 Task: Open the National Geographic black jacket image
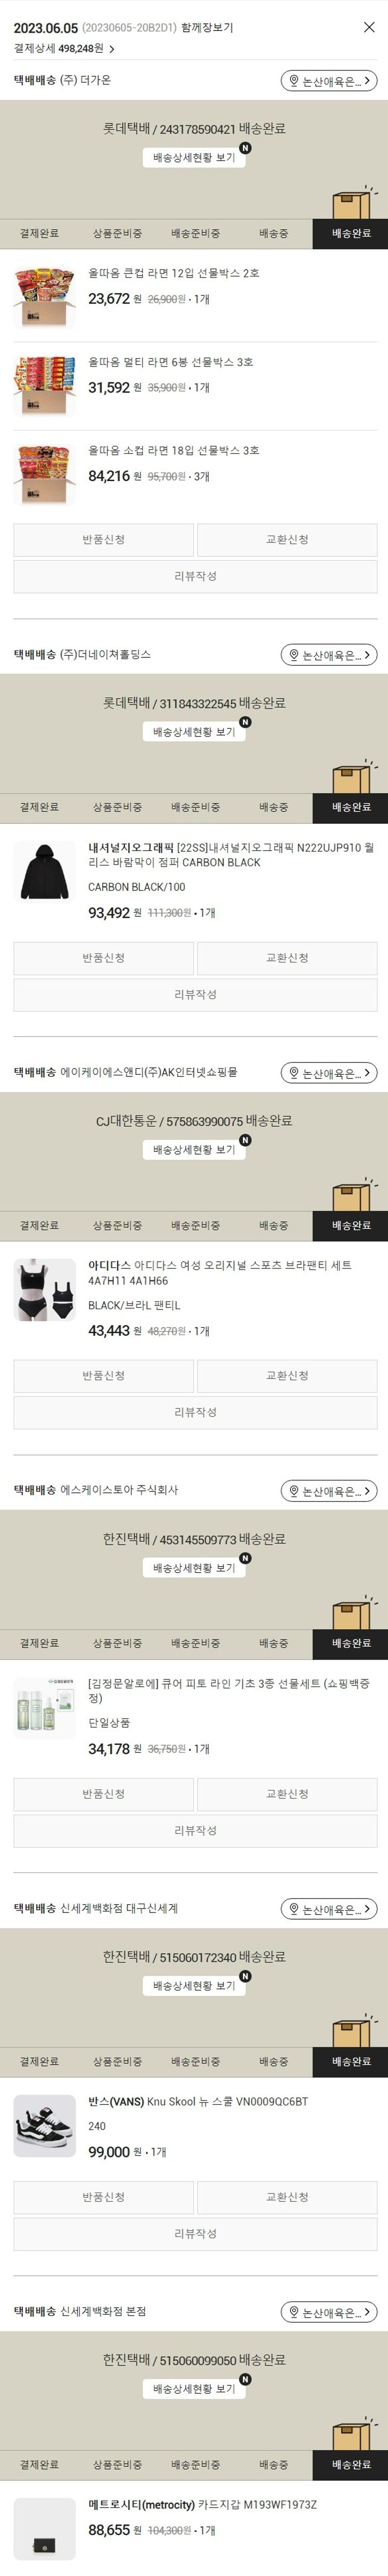[45, 871]
